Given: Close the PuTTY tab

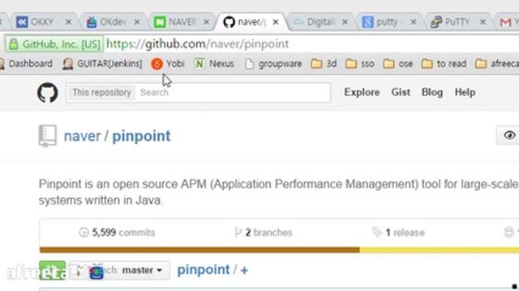Looking at the screenshot, I should click(483, 22).
